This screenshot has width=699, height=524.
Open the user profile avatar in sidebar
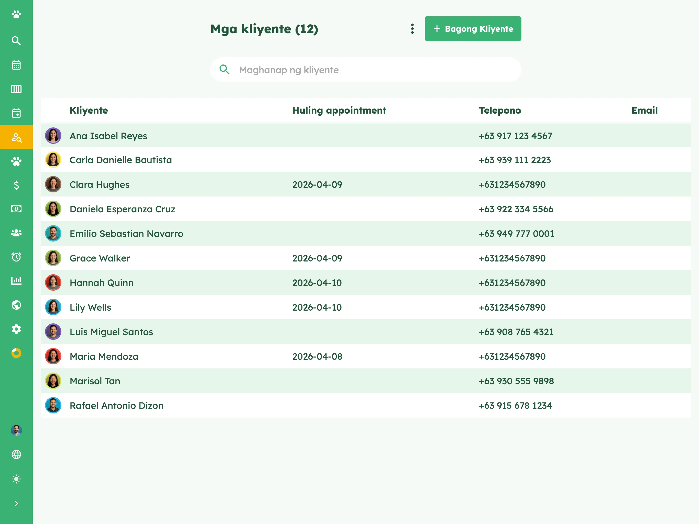pyautogui.click(x=16, y=430)
